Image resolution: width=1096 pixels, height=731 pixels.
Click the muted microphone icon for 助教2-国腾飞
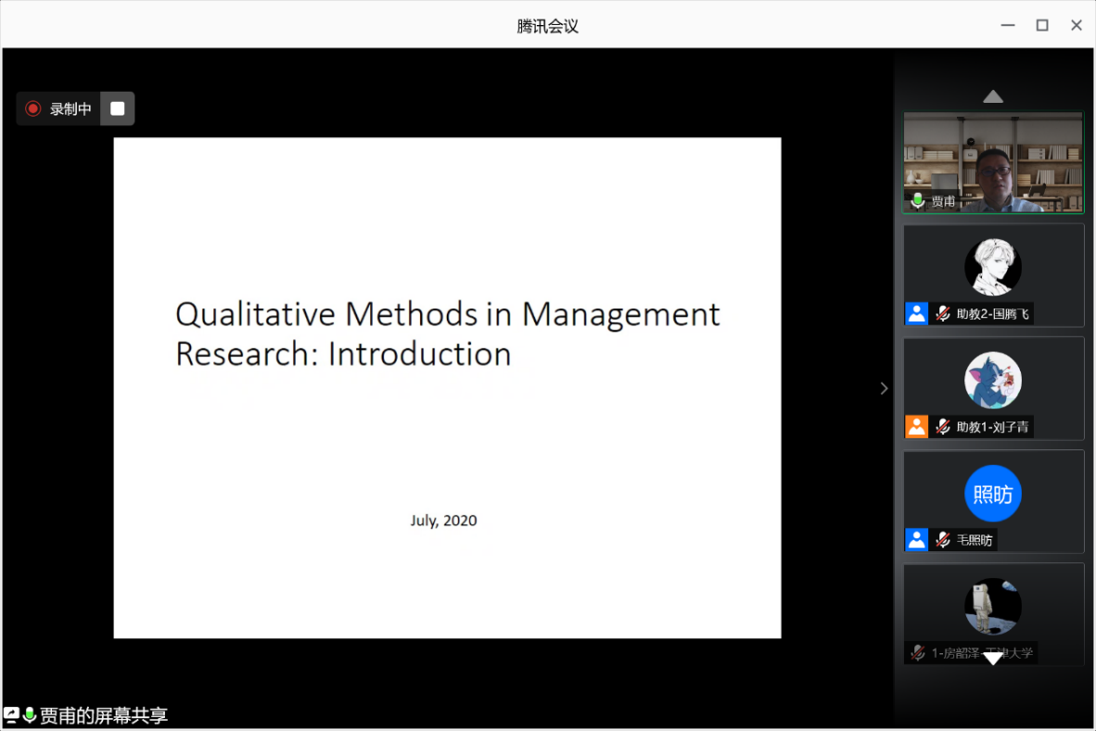tap(943, 313)
